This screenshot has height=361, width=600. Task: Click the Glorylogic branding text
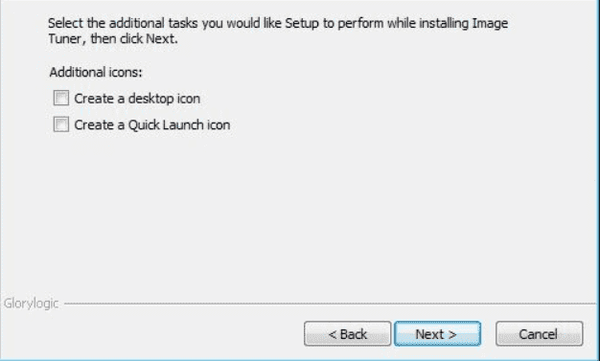click(31, 304)
